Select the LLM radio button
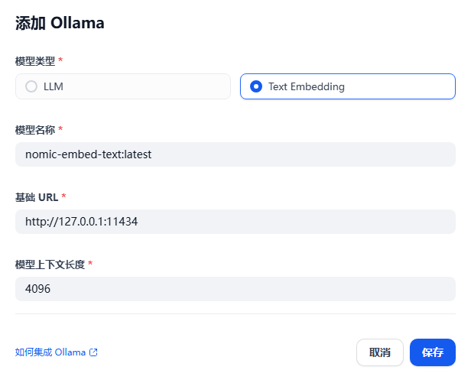Image resolution: width=471 pixels, height=383 pixels. (31, 86)
